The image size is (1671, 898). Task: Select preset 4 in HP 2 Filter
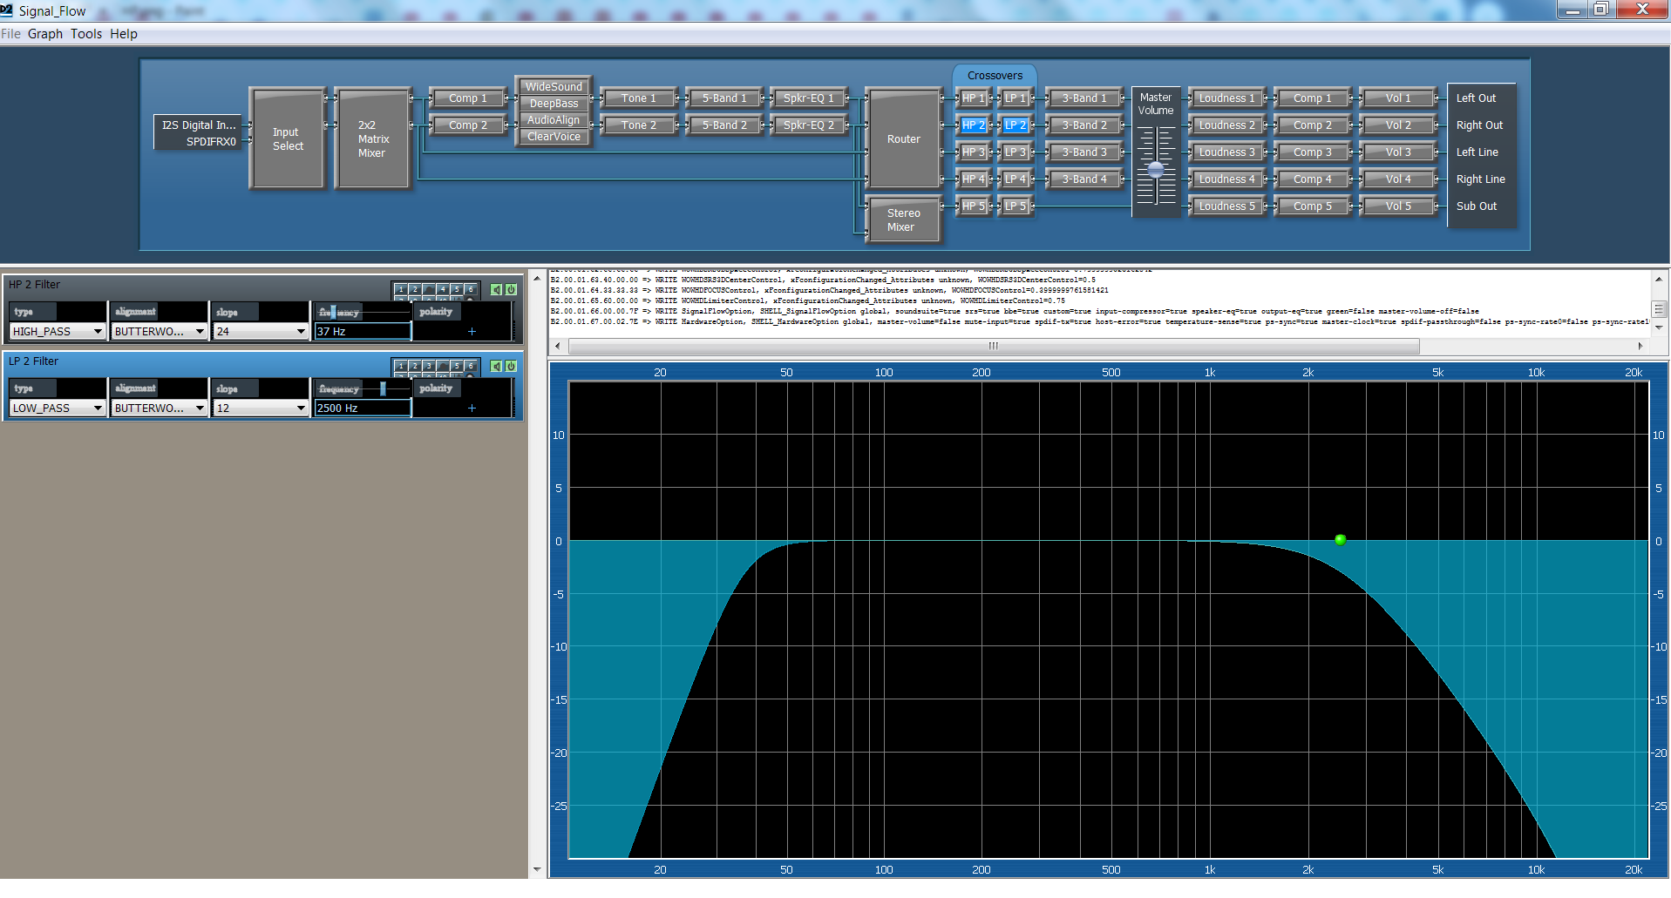click(x=442, y=290)
